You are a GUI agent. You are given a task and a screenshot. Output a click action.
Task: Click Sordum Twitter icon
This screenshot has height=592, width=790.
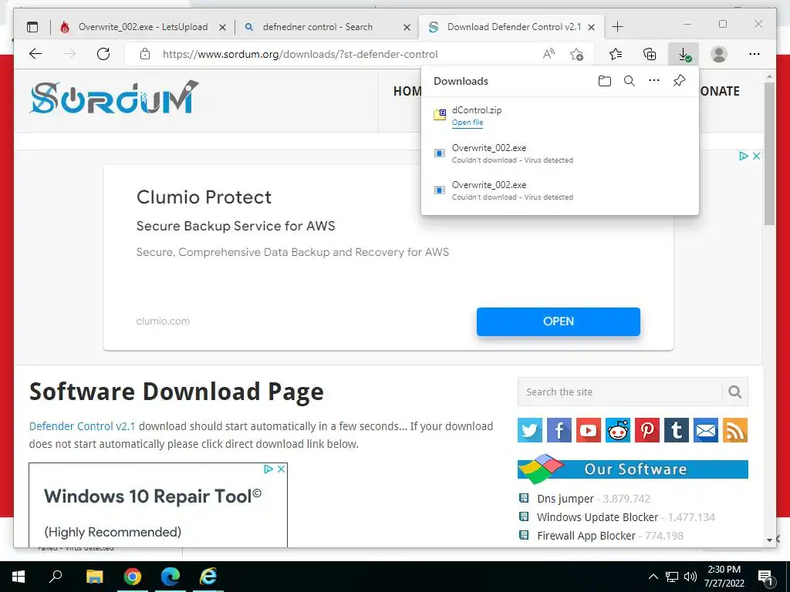click(x=530, y=430)
